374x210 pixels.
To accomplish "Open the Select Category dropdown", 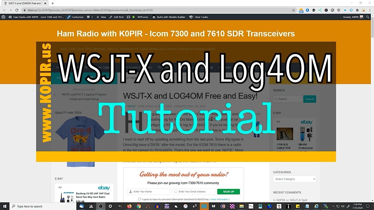I will [x=295, y=179].
